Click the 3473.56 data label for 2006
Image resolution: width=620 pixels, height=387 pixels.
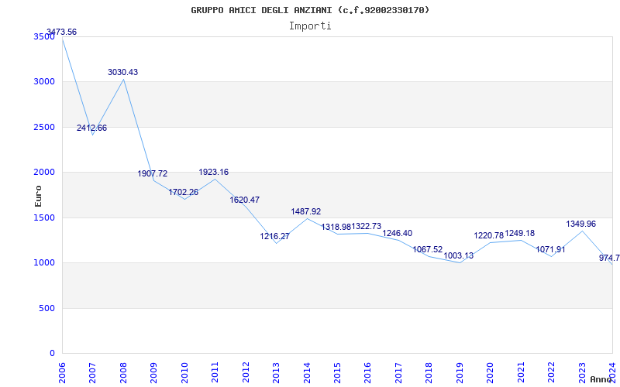pos(62,32)
